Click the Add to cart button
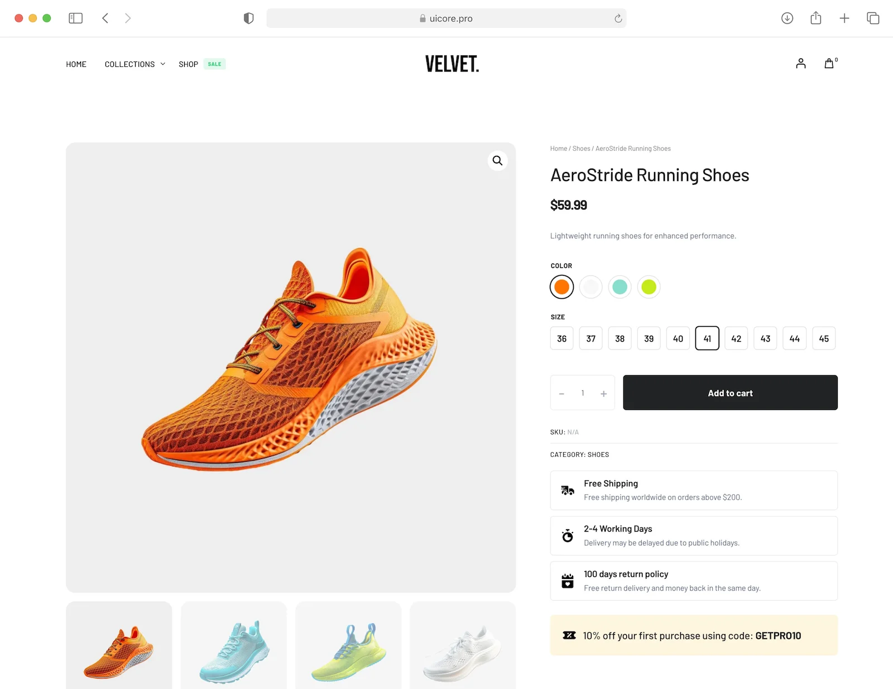 (730, 393)
